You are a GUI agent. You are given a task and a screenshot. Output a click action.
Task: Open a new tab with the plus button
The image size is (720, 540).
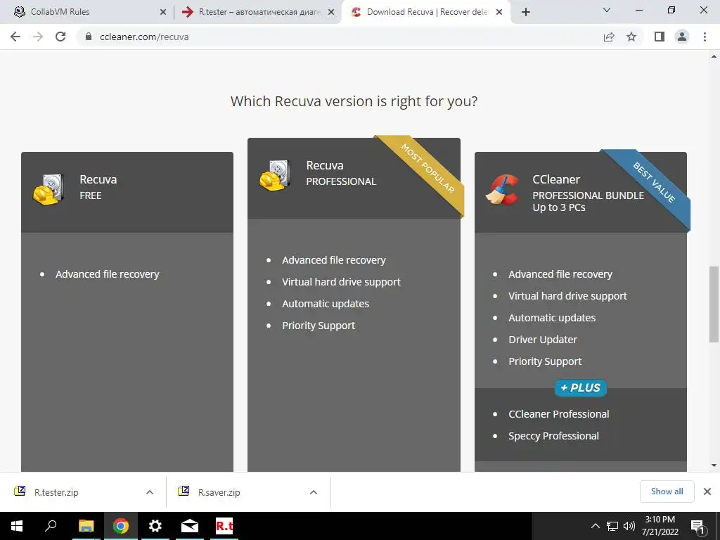pos(526,12)
